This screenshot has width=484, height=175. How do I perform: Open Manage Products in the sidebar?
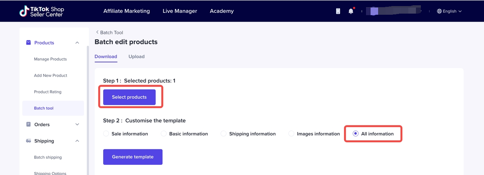pyautogui.click(x=50, y=59)
